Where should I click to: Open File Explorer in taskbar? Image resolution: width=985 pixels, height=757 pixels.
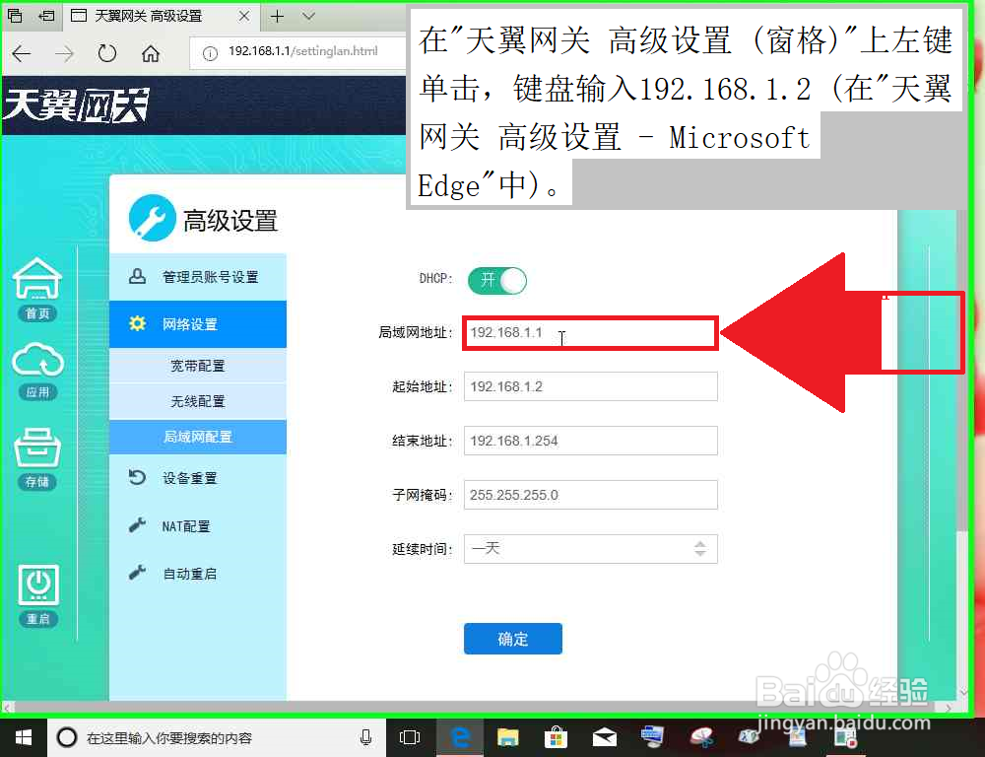pyautogui.click(x=507, y=737)
